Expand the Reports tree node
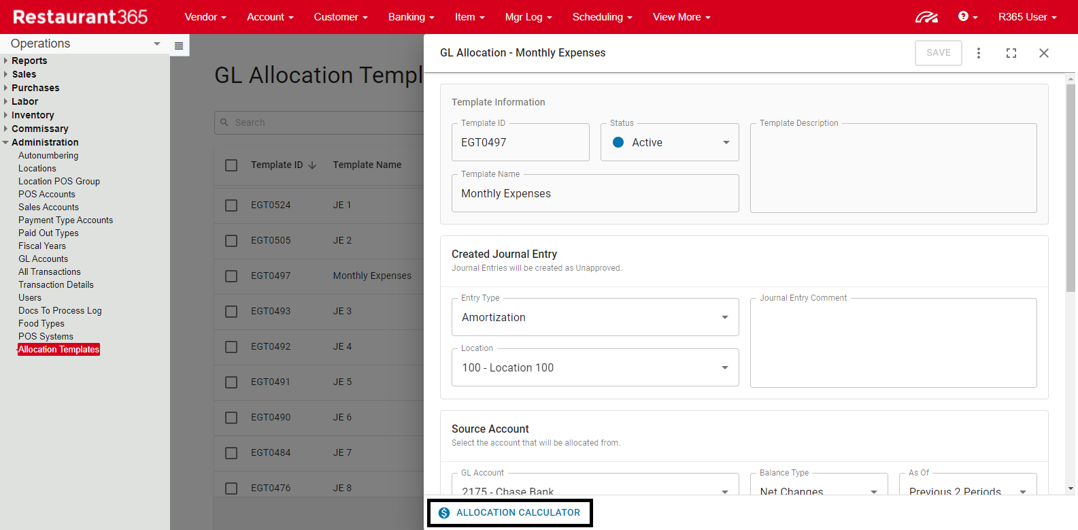The image size is (1078, 530). coord(6,61)
